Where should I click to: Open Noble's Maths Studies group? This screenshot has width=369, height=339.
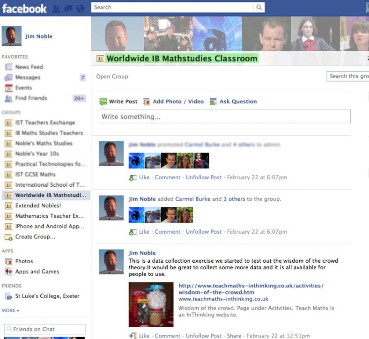click(44, 143)
